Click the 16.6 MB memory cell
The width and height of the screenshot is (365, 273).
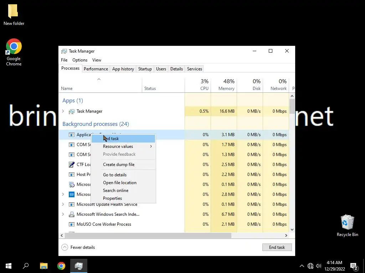point(224,111)
